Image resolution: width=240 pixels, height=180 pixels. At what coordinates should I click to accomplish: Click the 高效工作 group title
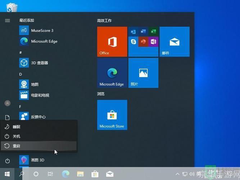(x=104, y=21)
